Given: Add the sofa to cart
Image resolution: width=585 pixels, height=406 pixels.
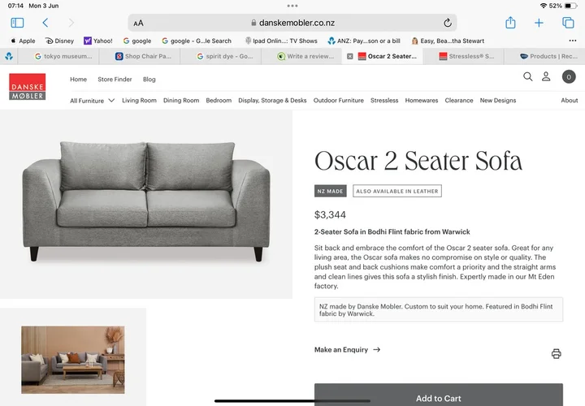Looking at the screenshot, I should pos(439,395).
